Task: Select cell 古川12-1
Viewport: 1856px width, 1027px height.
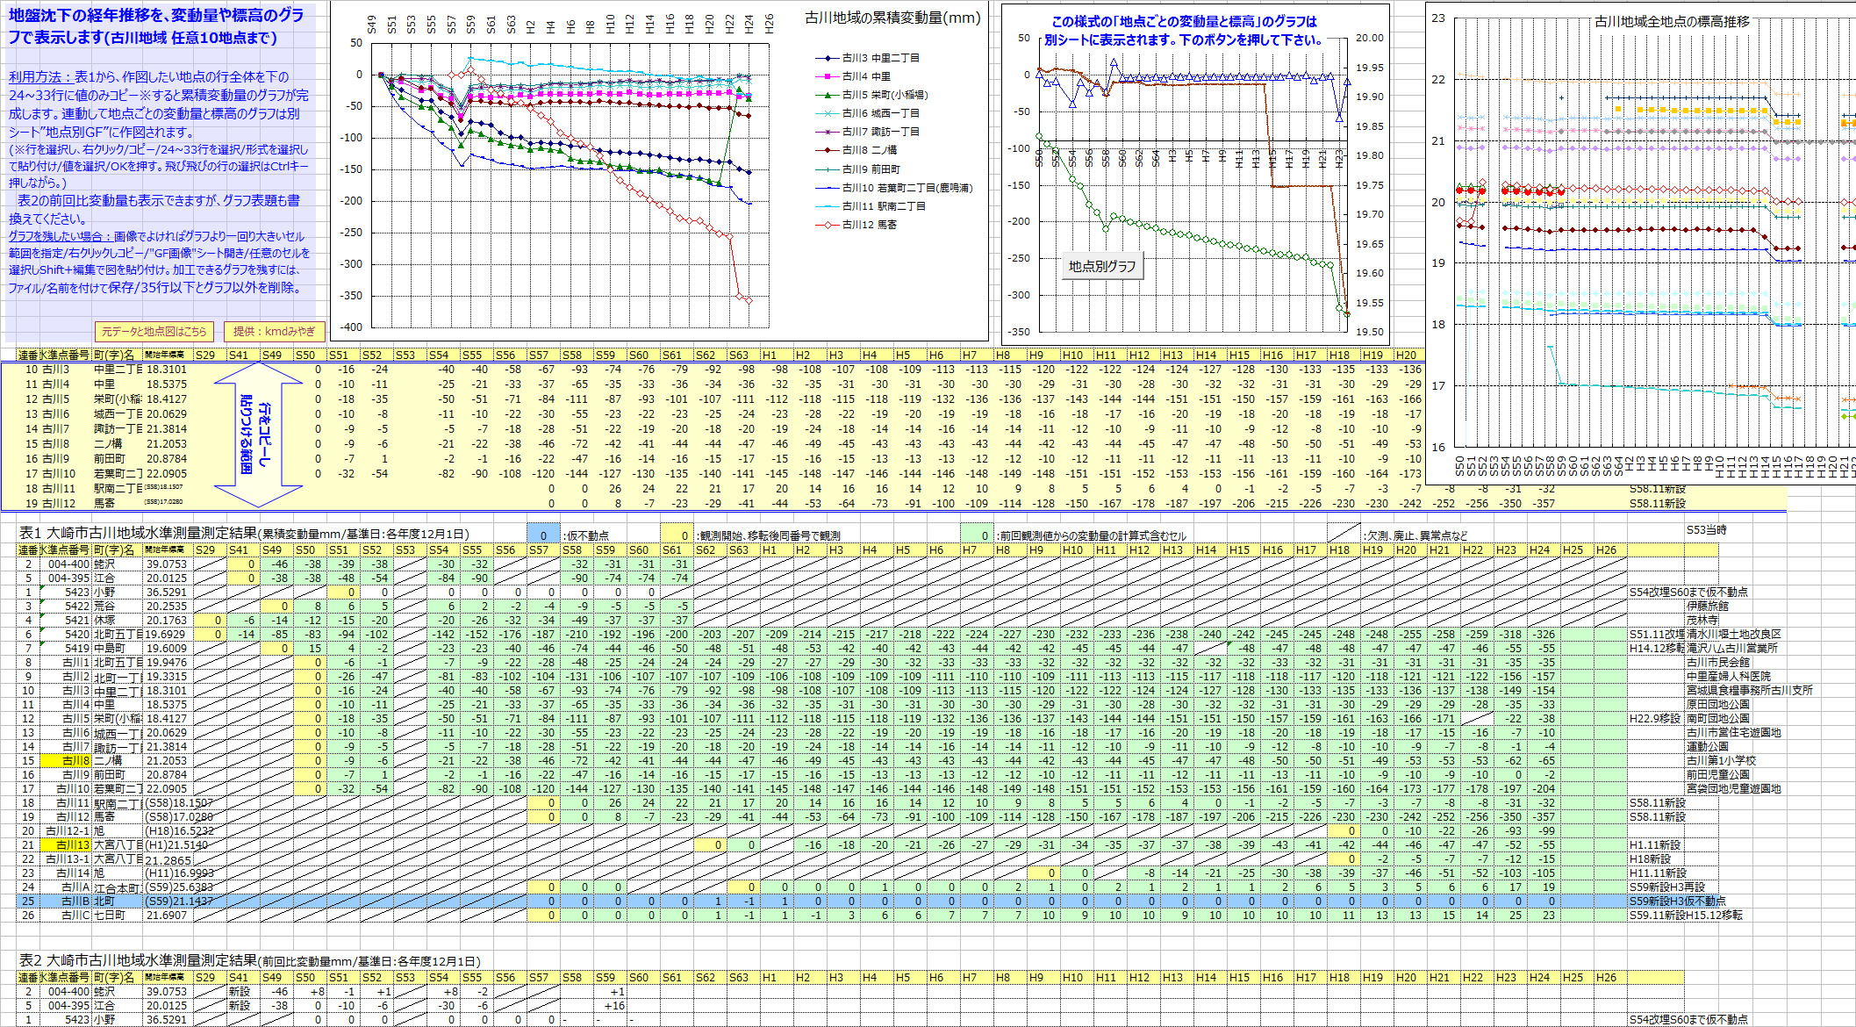Action: pos(65,830)
